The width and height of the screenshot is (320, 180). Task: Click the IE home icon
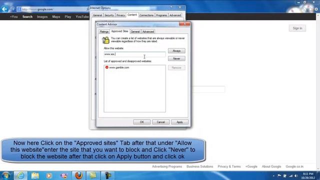coord(305,9)
